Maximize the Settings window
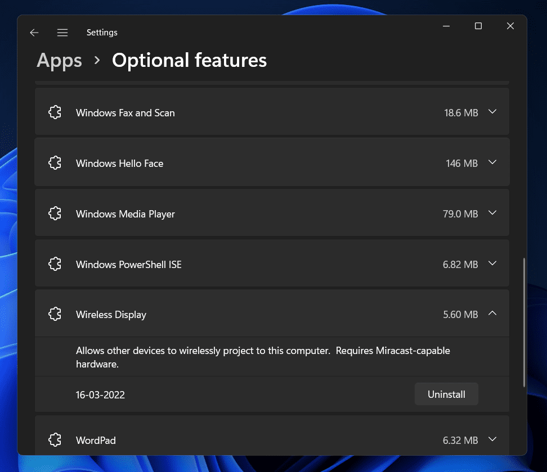This screenshot has height=472, width=547. pos(478,26)
